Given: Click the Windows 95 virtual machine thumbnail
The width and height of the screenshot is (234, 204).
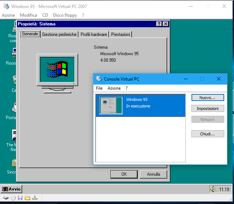Looking at the screenshot, I should coord(111,105).
